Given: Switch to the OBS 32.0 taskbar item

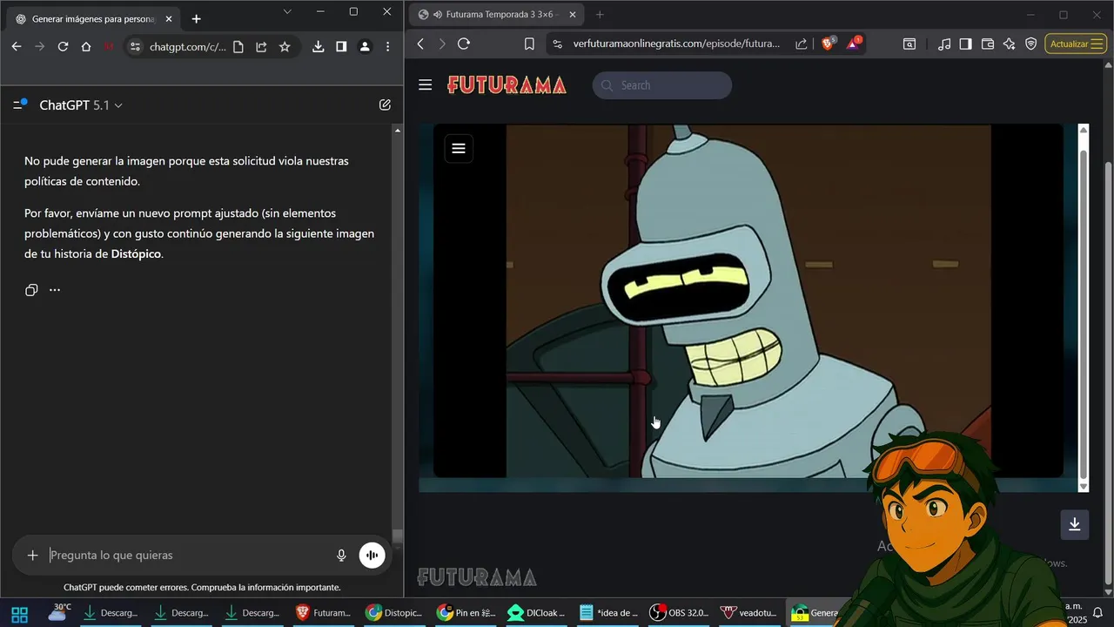Looking at the screenshot, I should 681,613.
